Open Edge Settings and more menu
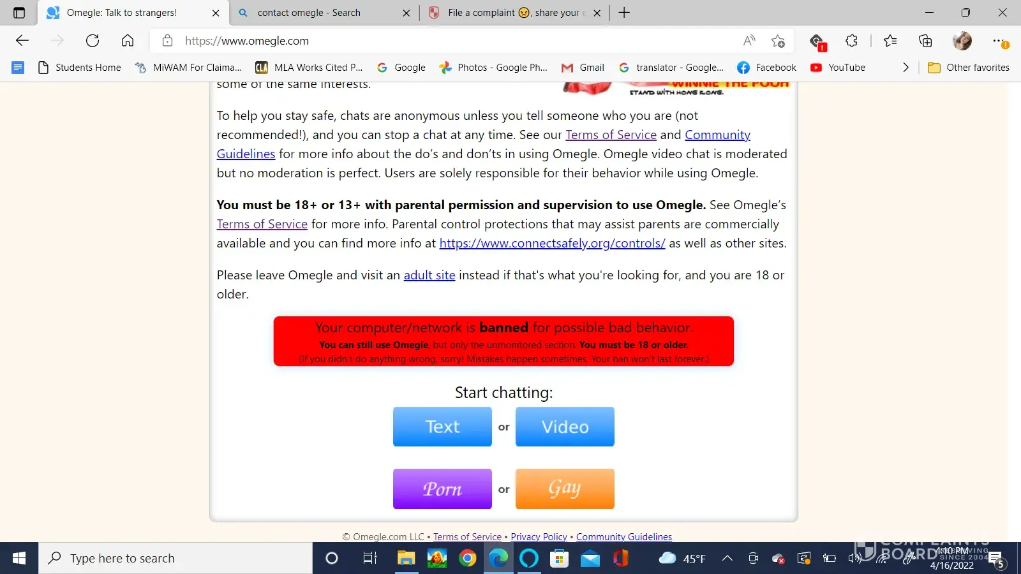This screenshot has width=1021, height=574. tap(999, 41)
